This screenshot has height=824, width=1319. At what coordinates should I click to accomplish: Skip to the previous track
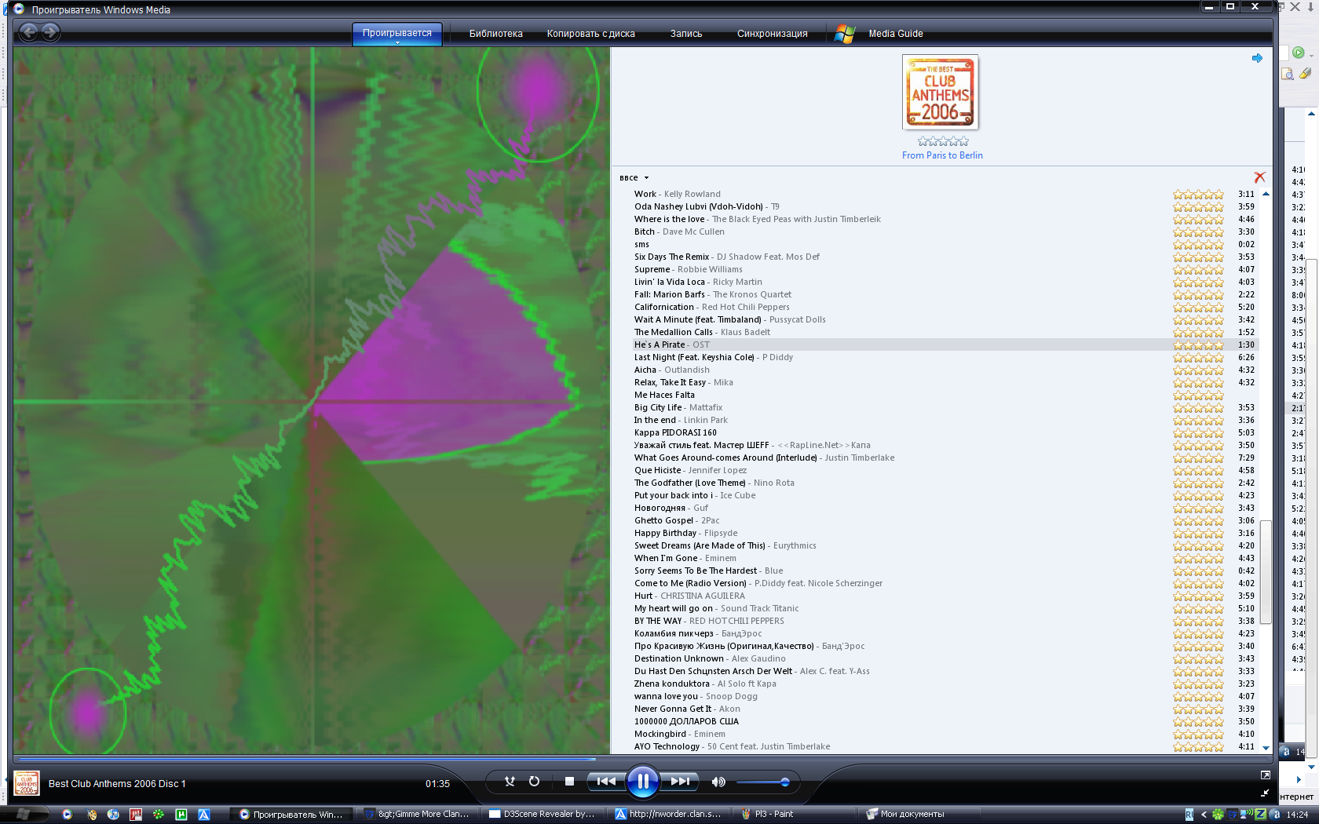coord(605,781)
